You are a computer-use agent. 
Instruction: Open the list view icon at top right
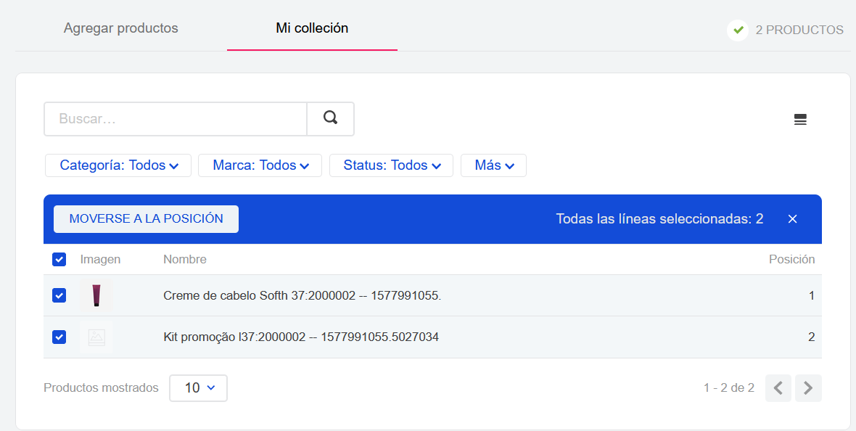click(x=800, y=119)
